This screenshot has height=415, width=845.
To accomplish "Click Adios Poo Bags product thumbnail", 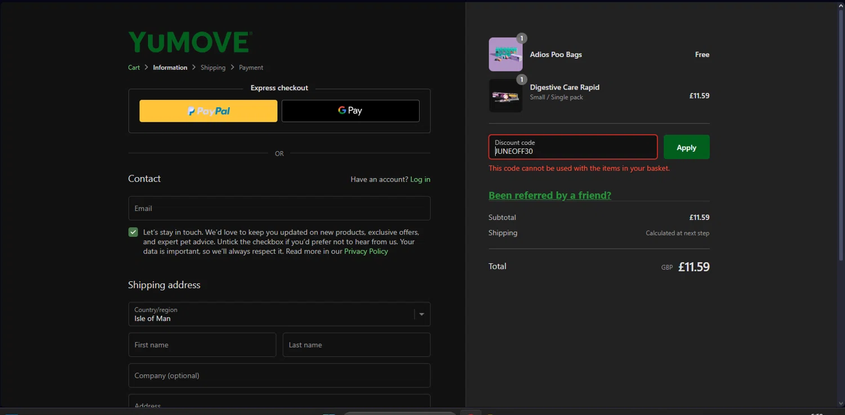I will coord(505,55).
